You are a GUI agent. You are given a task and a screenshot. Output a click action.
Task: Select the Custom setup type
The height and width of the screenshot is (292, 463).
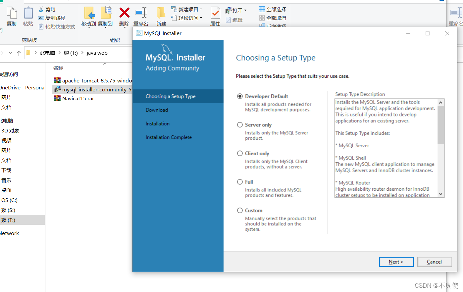click(x=240, y=211)
